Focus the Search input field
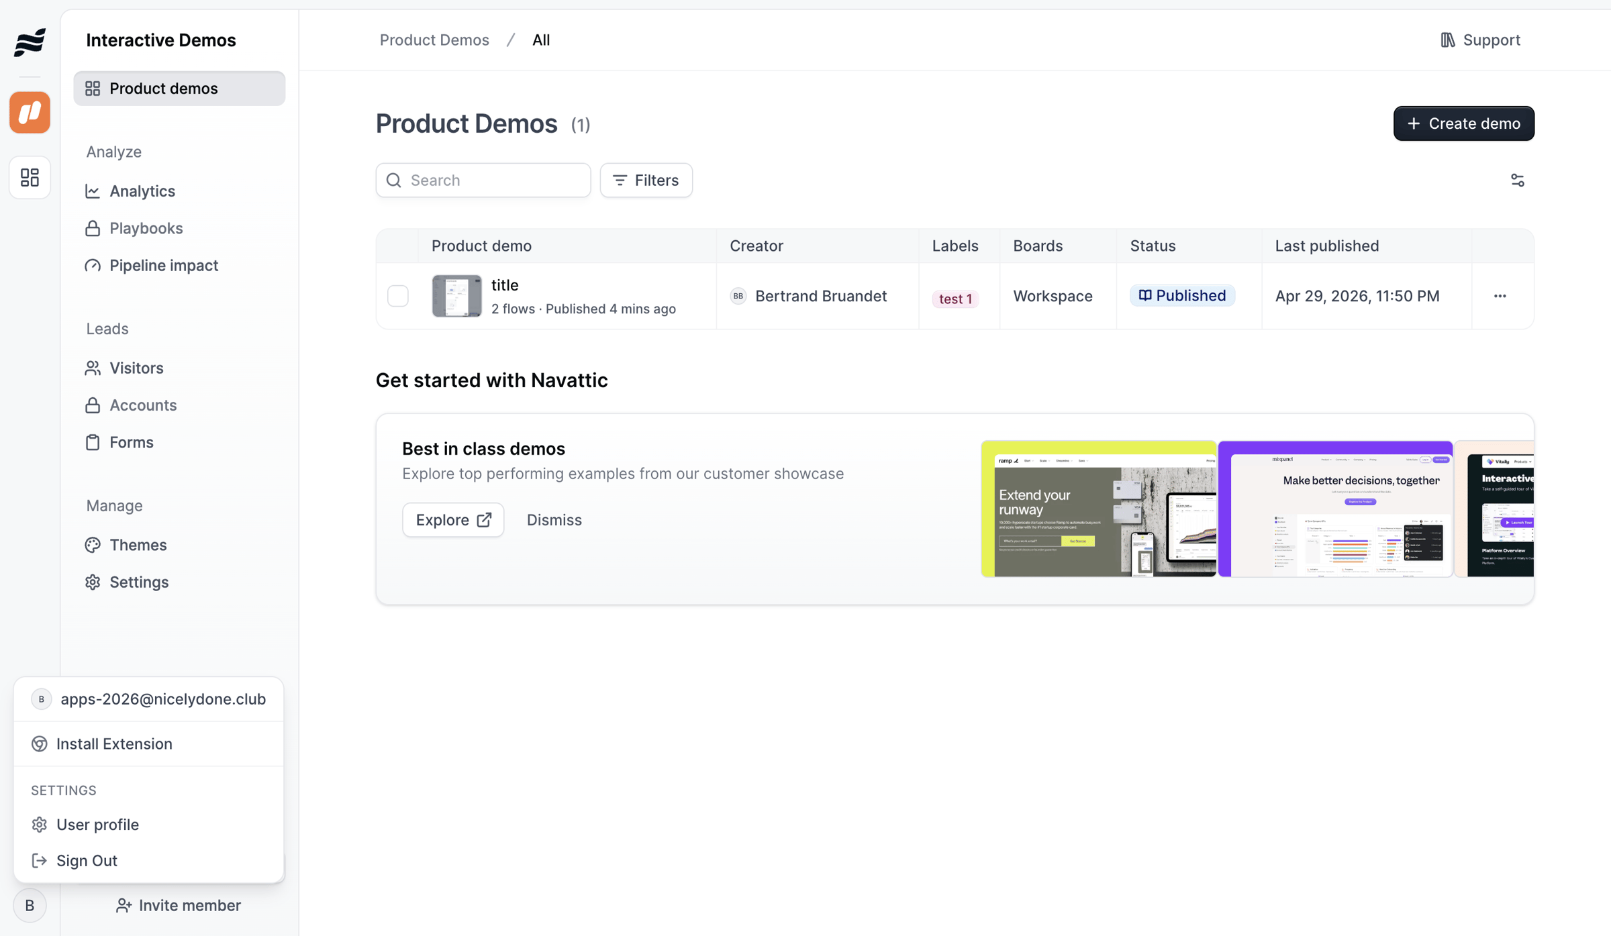Image resolution: width=1611 pixels, height=936 pixels. 483,180
